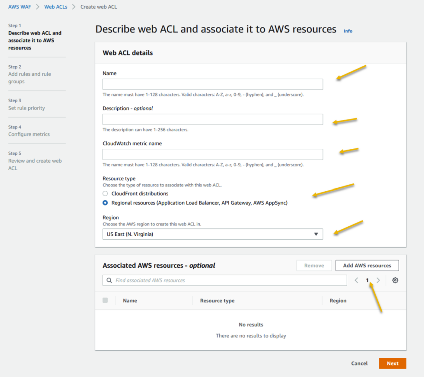The height and width of the screenshot is (377, 424).
Task: Click the Cancel button
Action: tap(359, 363)
